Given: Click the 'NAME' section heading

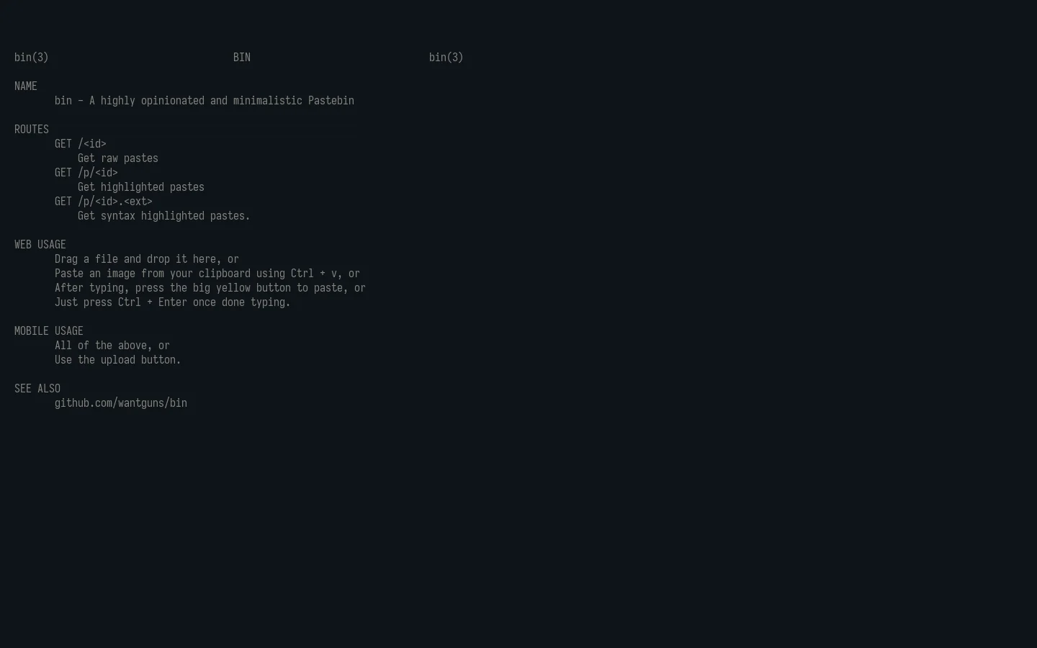Looking at the screenshot, I should click(x=26, y=86).
